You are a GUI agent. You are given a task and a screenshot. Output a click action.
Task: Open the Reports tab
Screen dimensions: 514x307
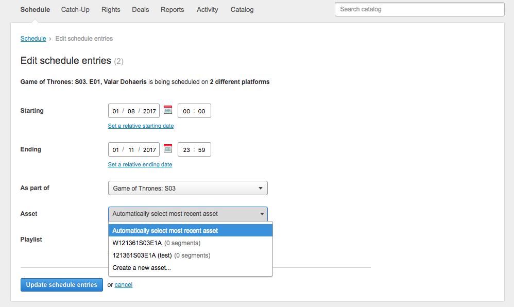(x=173, y=9)
